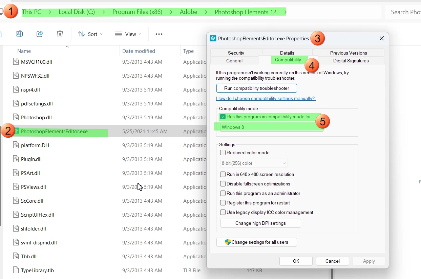The image size is (421, 279).
Task: Check Register this program for restart
Action: (223, 203)
